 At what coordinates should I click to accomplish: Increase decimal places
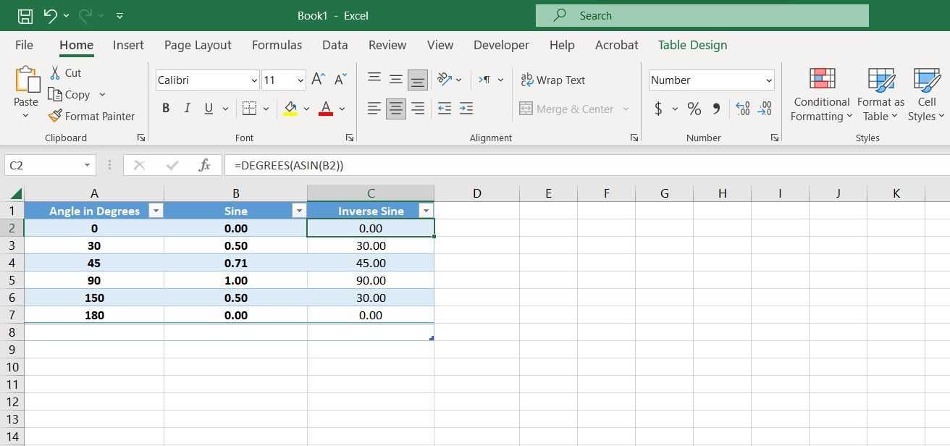743,109
